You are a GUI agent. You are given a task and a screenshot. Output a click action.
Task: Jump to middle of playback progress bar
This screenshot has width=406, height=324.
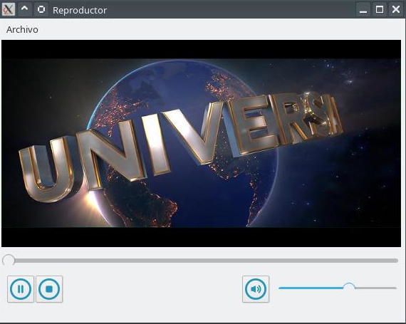(x=200, y=261)
